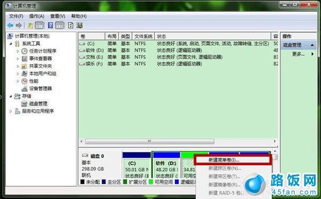The height and width of the screenshot is (199, 321).
Task: Click the 计算机管理(本地) root icon
Action: tap(10, 36)
